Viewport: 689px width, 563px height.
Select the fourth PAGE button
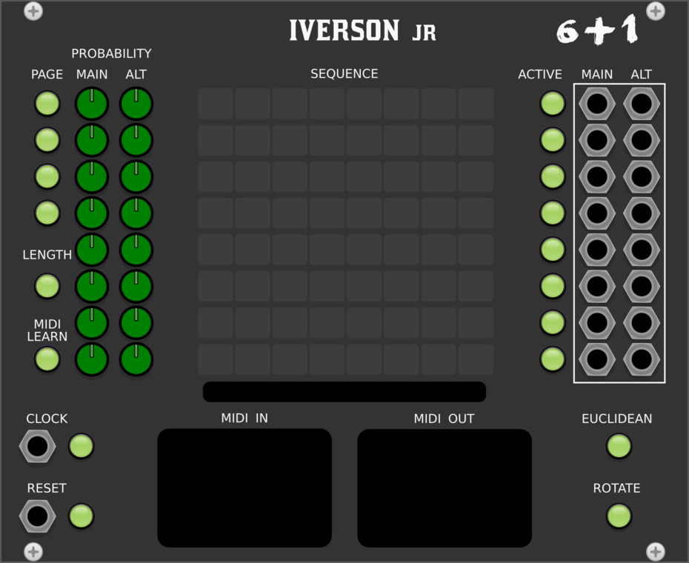[x=47, y=213]
